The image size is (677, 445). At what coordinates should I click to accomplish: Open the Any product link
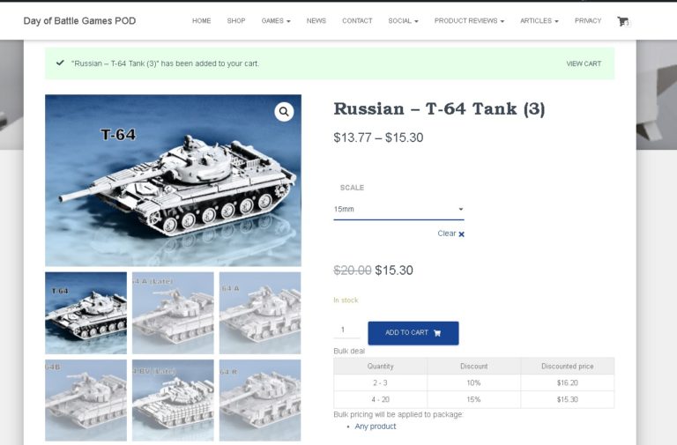(376, 426)
